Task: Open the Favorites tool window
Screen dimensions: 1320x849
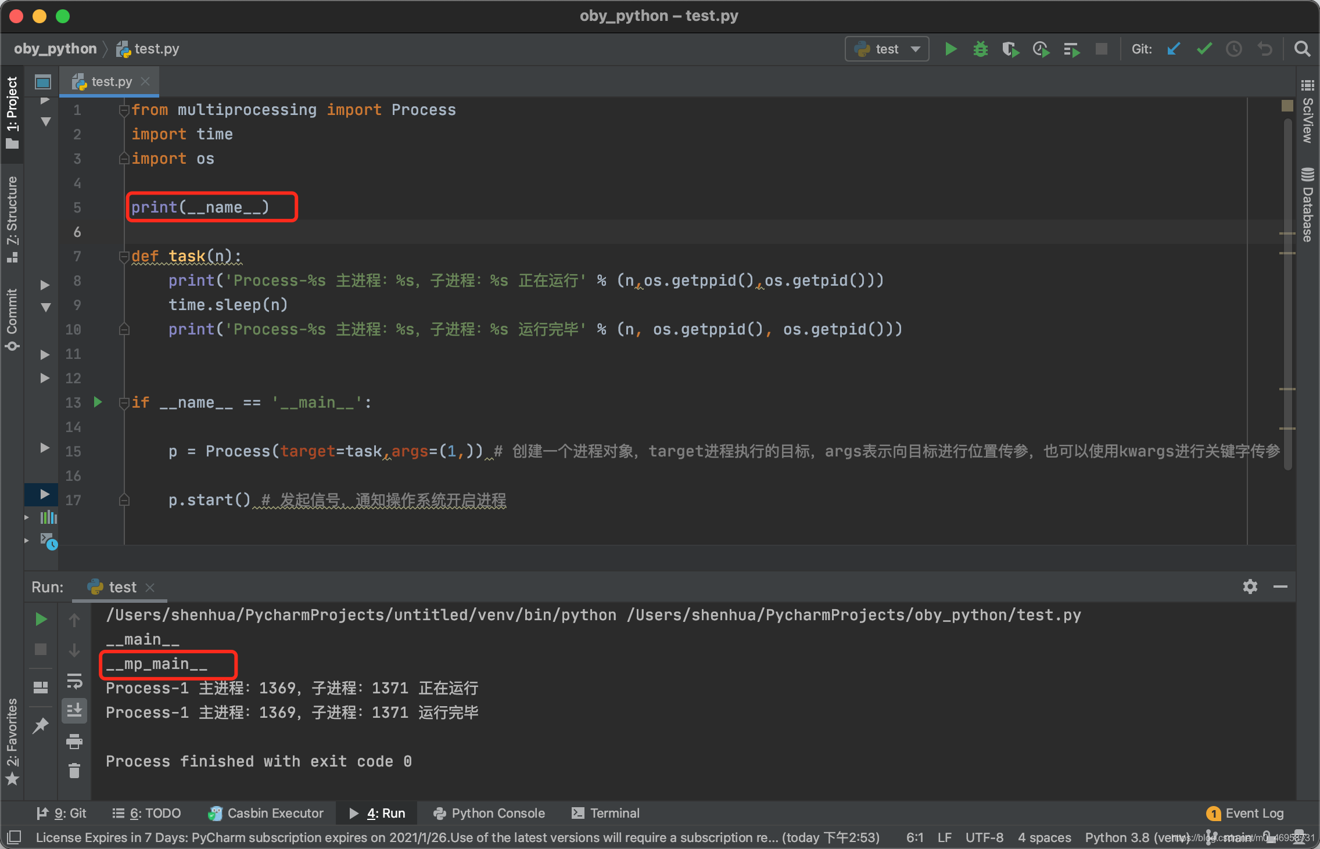Action: click(x=12, y=742)
